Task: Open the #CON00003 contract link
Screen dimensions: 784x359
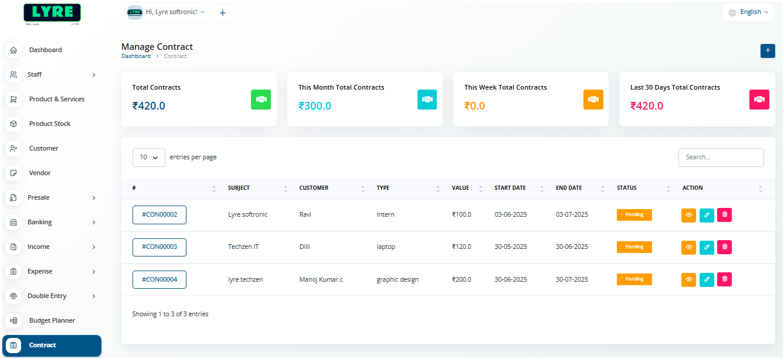Action: click(159, 247)
